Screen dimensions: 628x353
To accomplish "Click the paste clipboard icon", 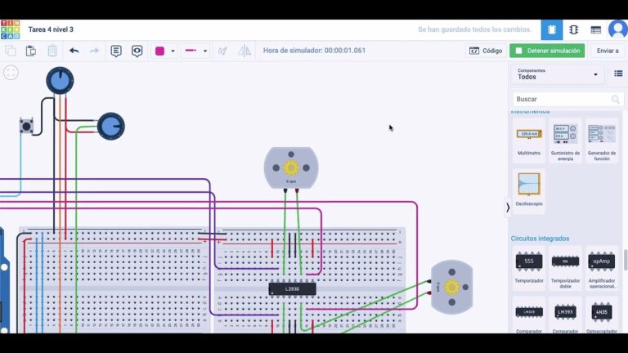I will (x=31, y=51).
